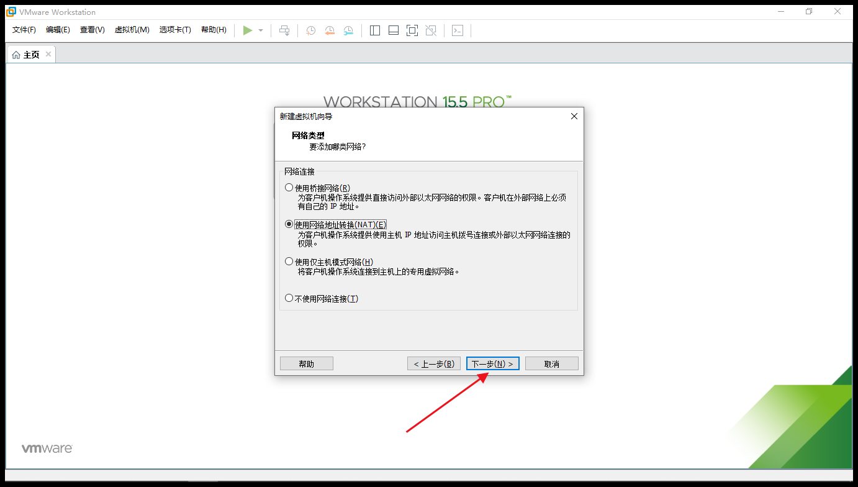Click the VMware Workstation title bar logo
Image resolution: width=858 pixels, height=487 pixels.
[x=11, y=12]
